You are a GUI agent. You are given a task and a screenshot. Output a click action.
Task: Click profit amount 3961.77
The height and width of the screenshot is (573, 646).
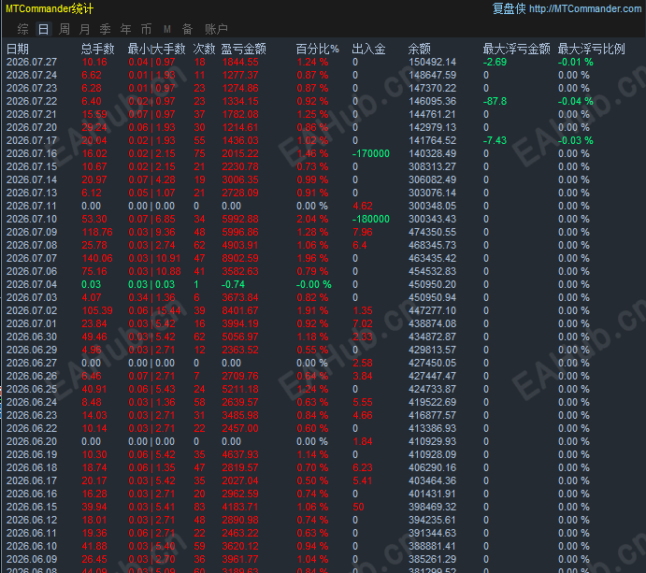(x=240, y=559)
